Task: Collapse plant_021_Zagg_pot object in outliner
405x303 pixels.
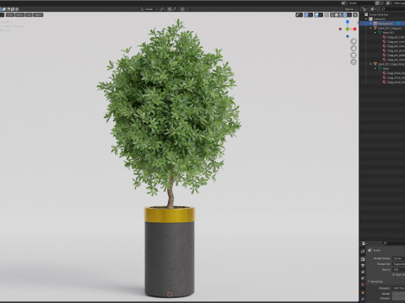Action: (371, 28)
